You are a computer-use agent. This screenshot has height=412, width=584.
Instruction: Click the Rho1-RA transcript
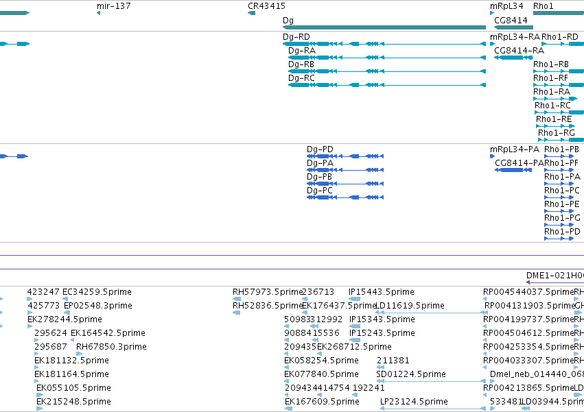[555, 99]
